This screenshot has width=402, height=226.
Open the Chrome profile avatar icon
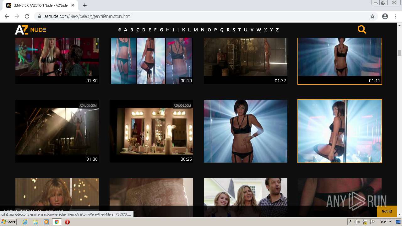pyautogui.click(x=385, y=16)
